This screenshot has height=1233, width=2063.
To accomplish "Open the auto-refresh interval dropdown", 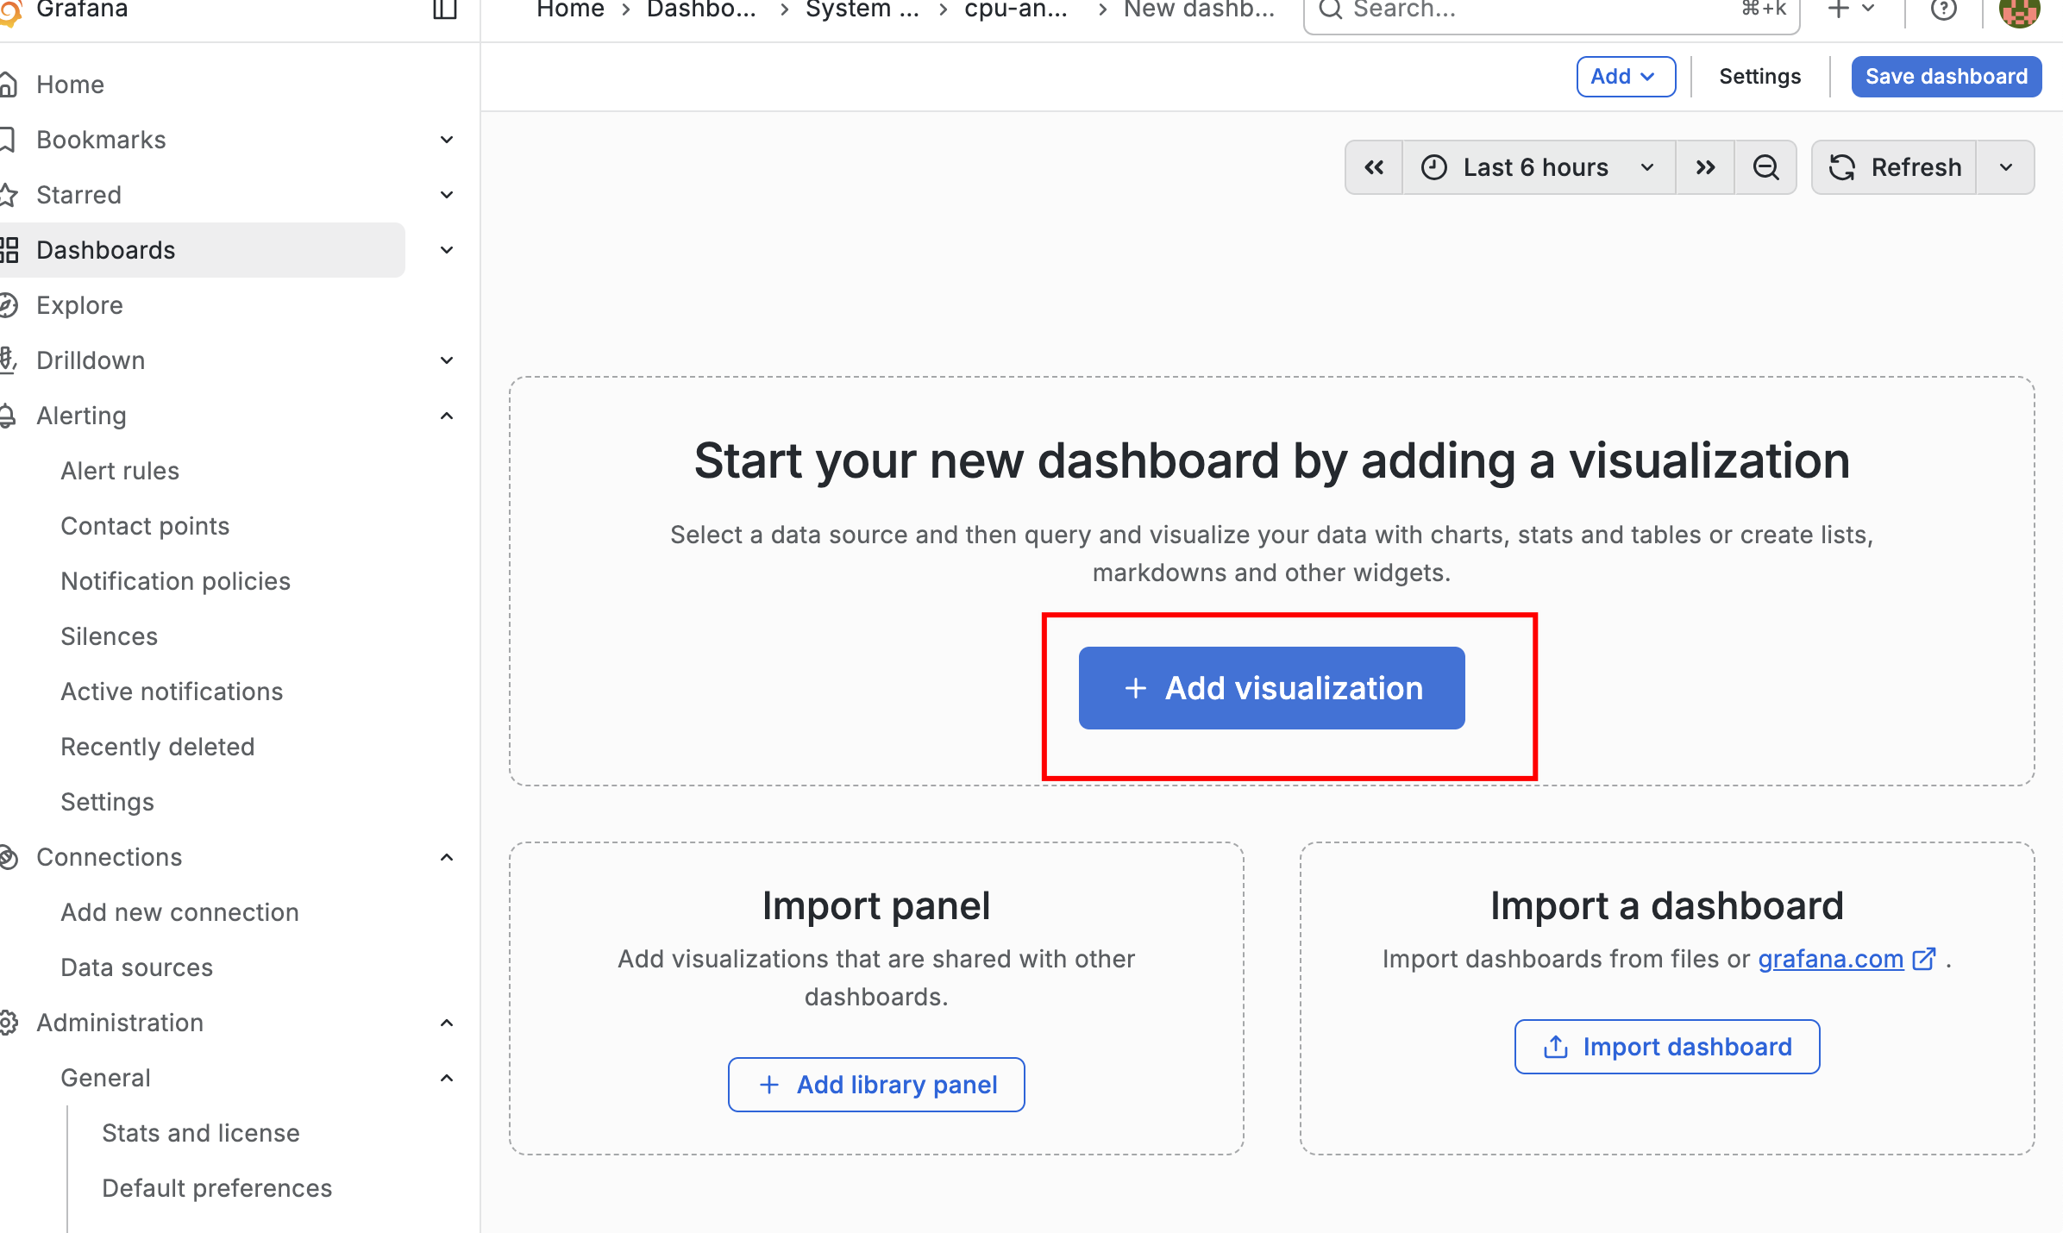I will click(x=2006, y=167).
